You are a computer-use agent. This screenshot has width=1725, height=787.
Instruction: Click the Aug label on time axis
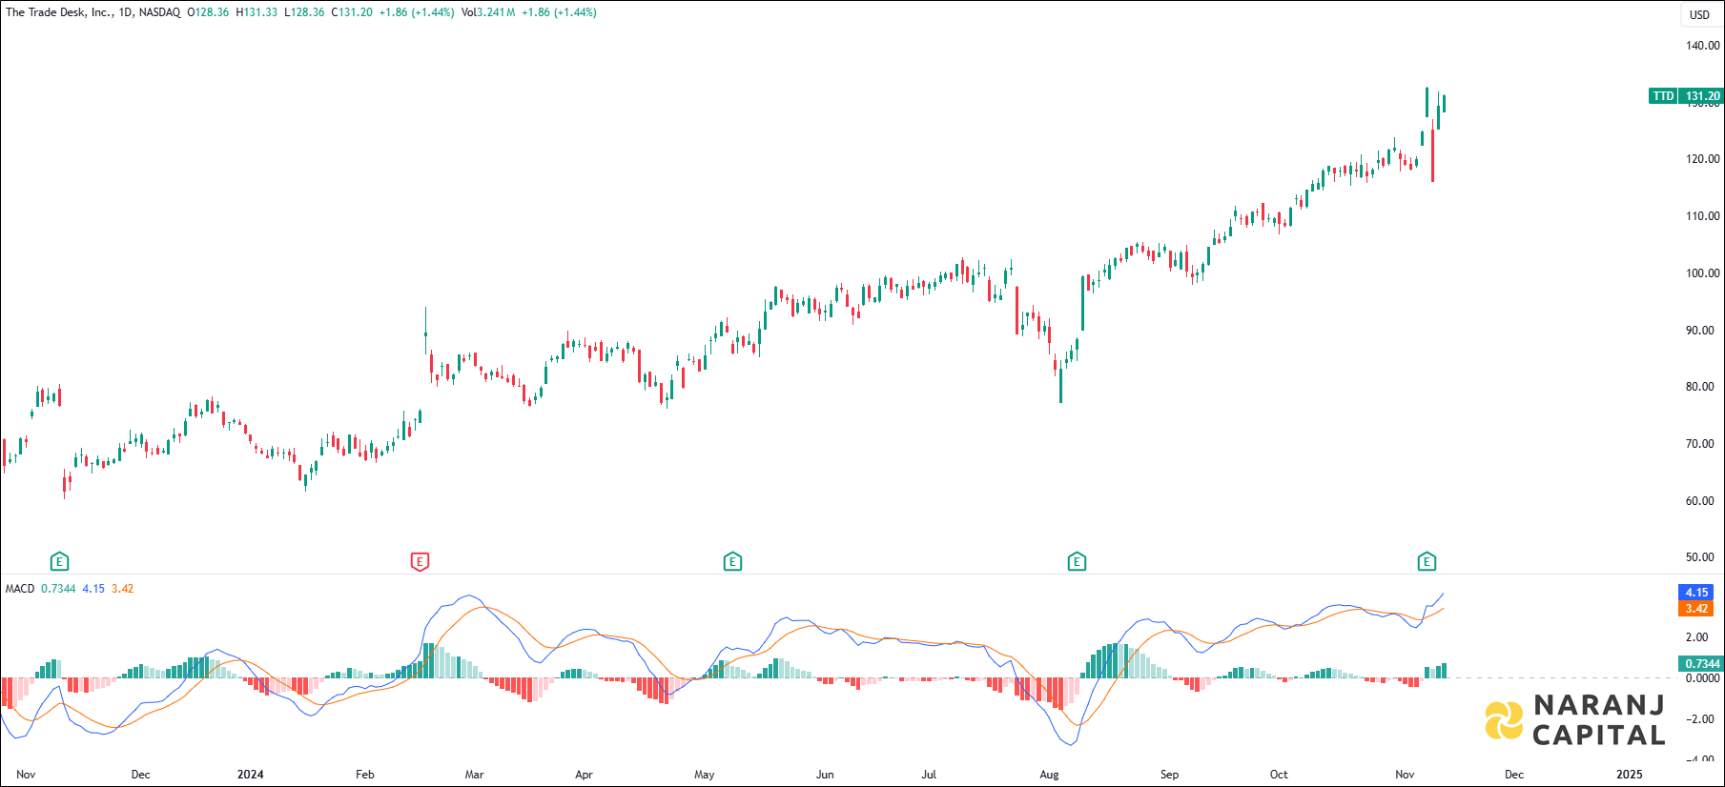click(x=1049, y=775)
